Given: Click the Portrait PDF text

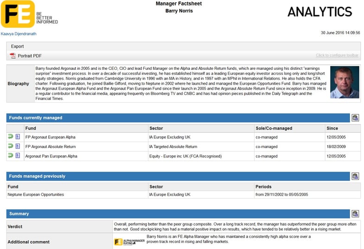Looking at the screenshot, I should 30,56.
